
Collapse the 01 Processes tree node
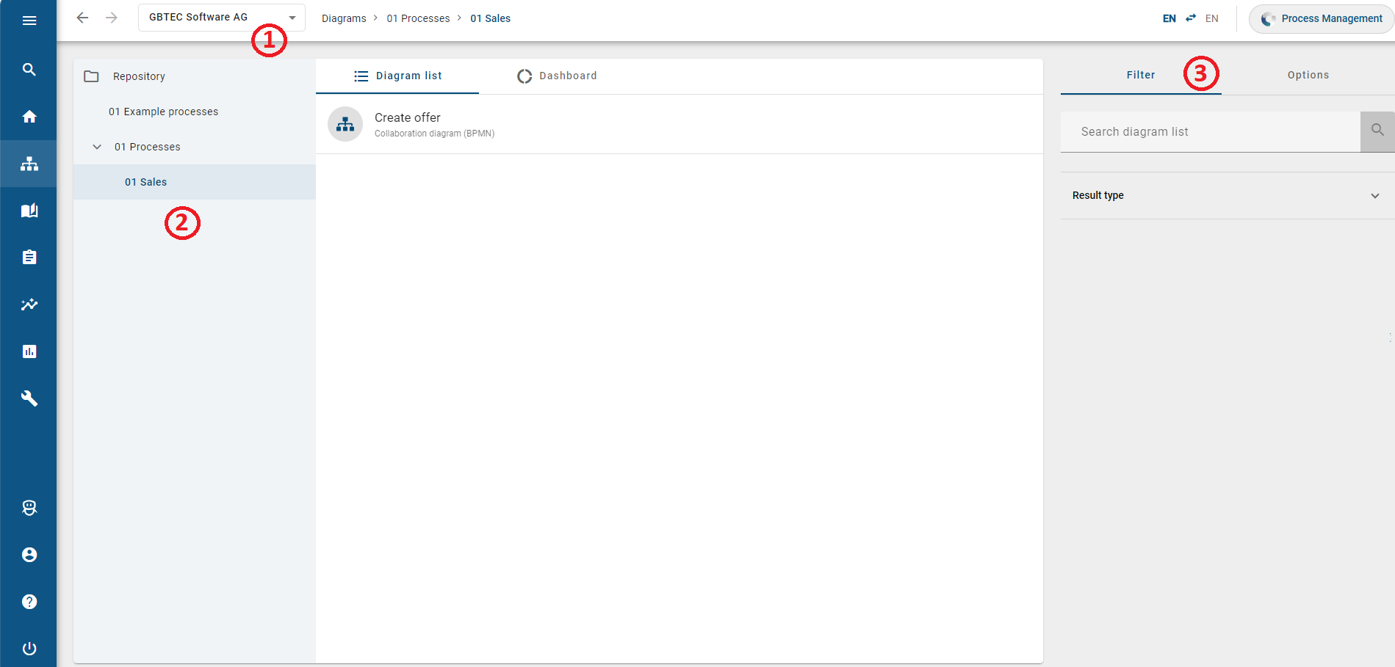pos(97,147)
